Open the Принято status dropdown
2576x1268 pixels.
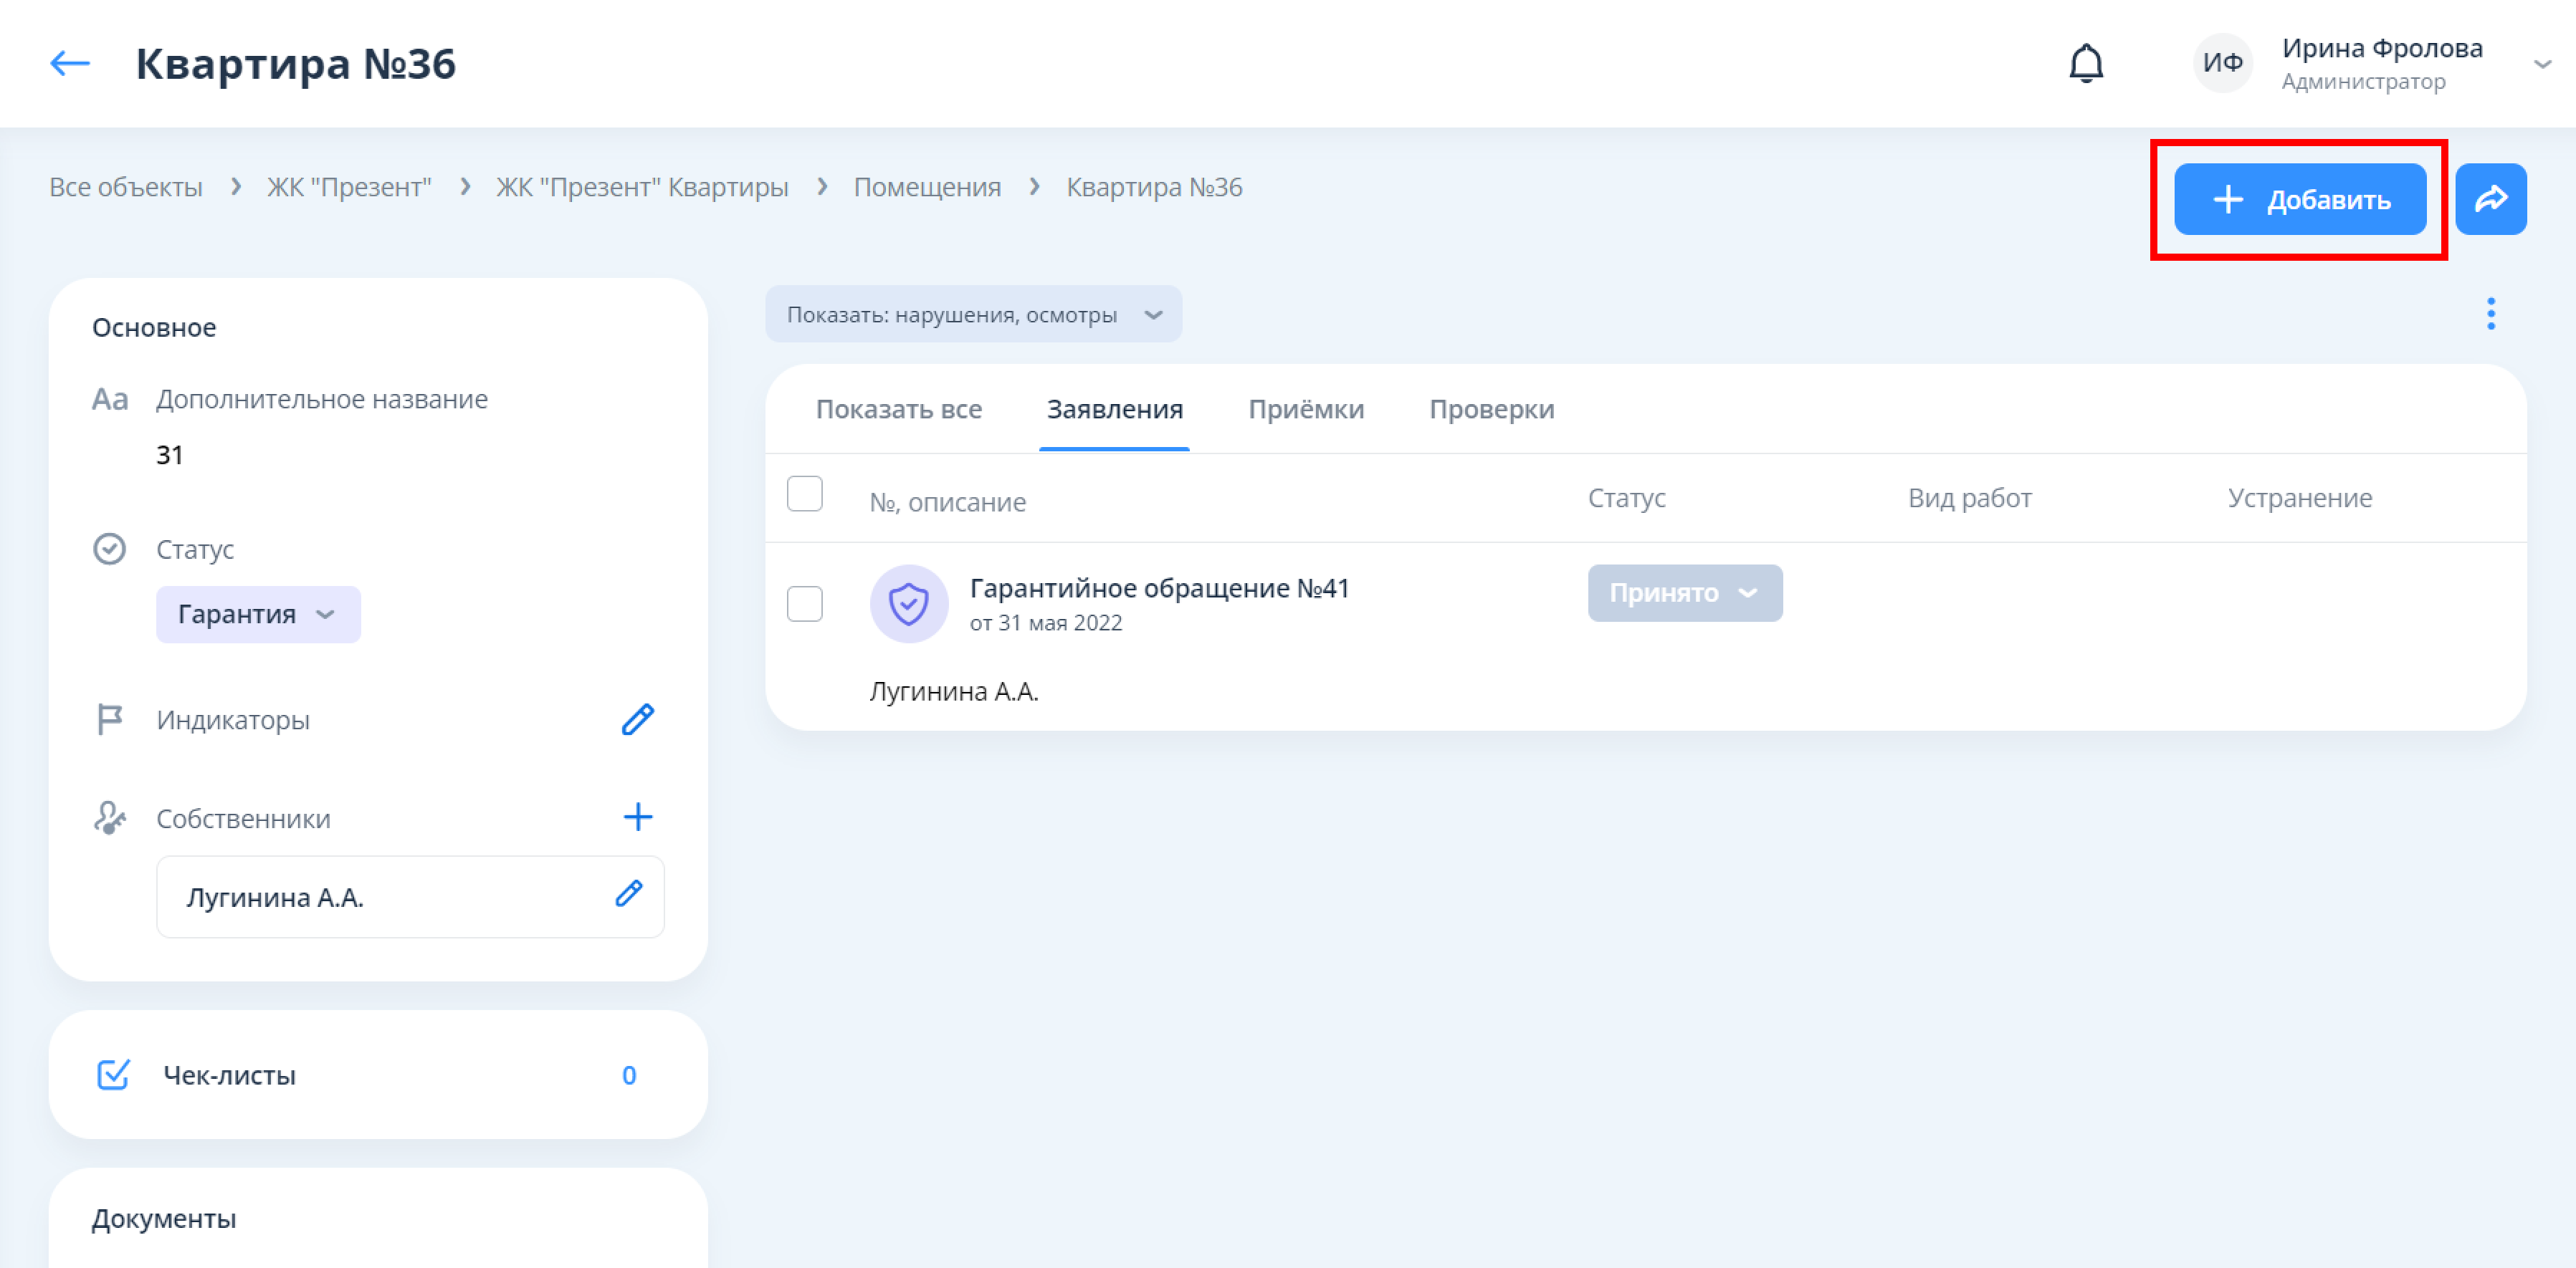[1684, 594]
